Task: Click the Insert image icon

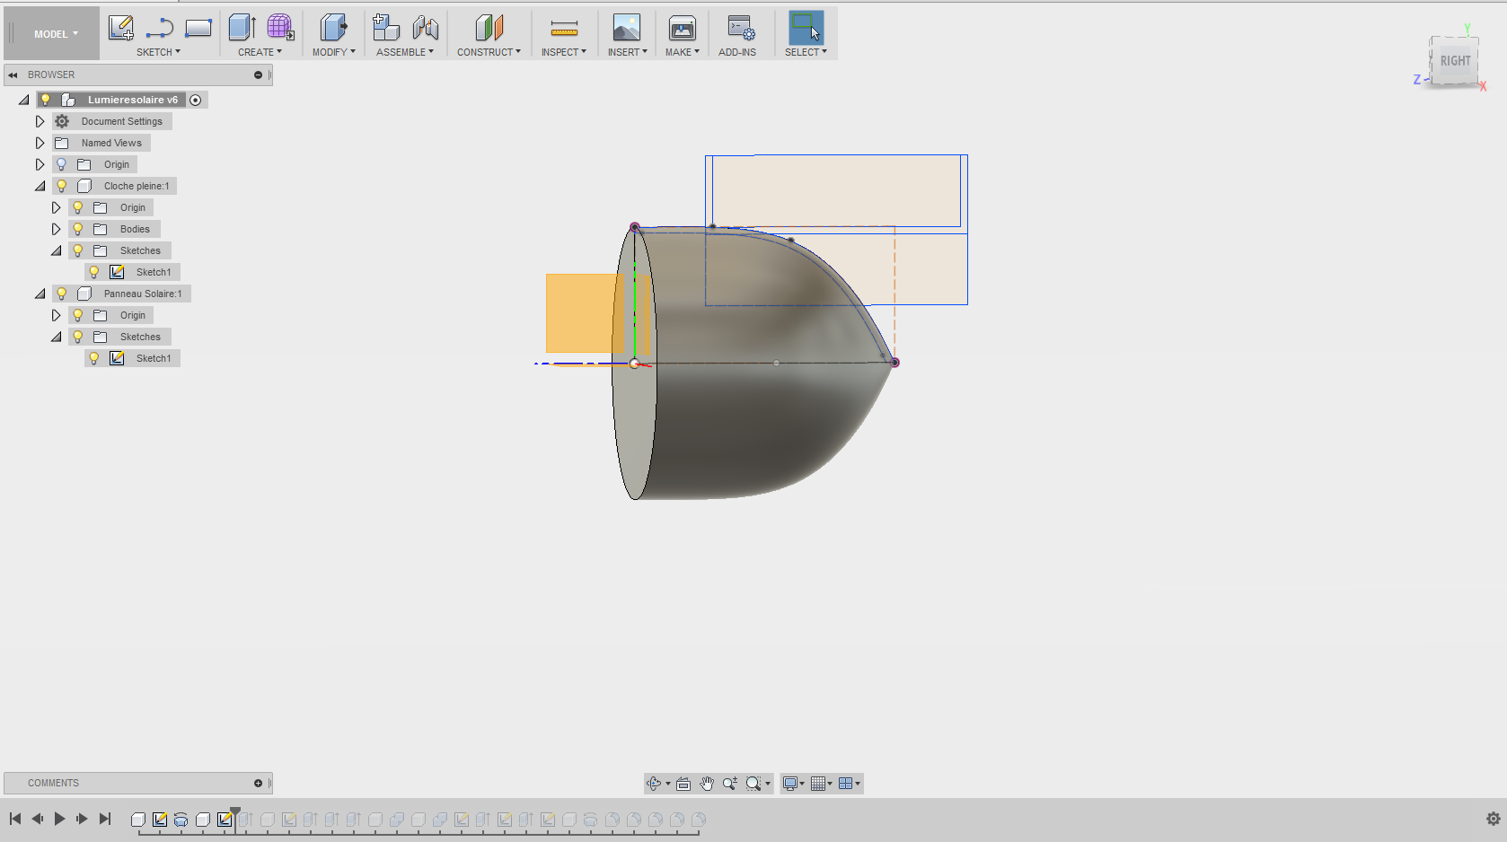Action: click(x=627, y=28)
